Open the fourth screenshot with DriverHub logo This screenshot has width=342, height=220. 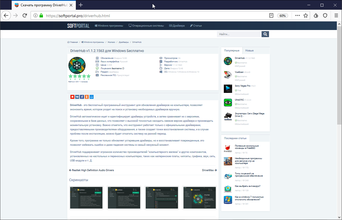199,198
